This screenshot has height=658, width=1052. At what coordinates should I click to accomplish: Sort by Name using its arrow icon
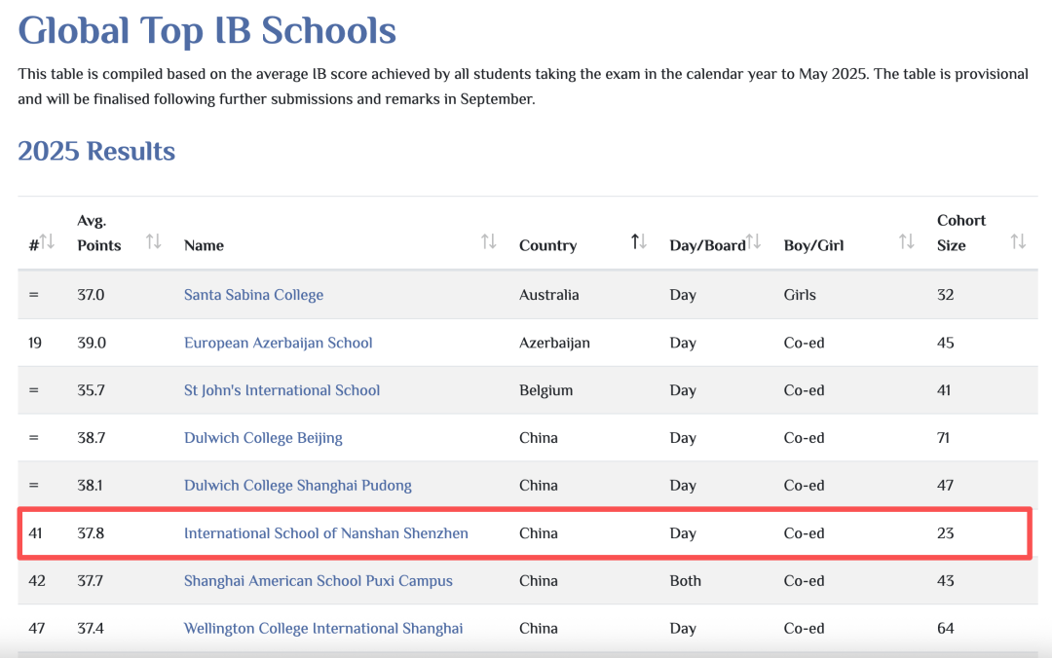click(x=488, y=241)
